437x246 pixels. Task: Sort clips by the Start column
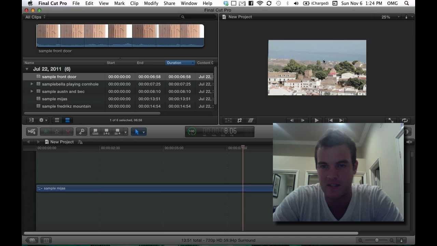120,63
